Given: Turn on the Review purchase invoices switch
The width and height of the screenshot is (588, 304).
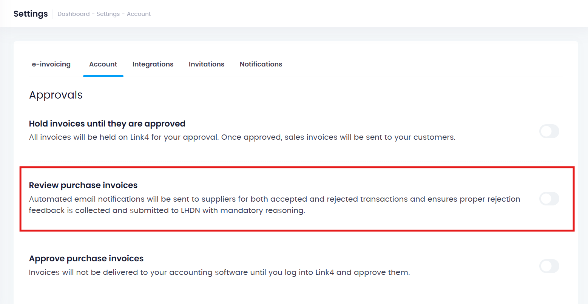Looking at the screenshot, I should 549,199.
